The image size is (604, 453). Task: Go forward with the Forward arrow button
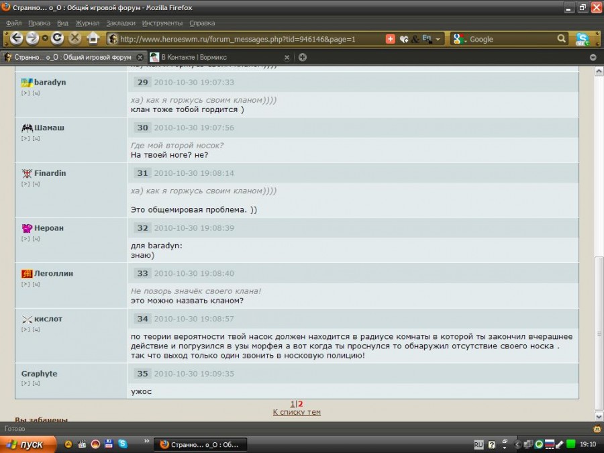point(32,38)
